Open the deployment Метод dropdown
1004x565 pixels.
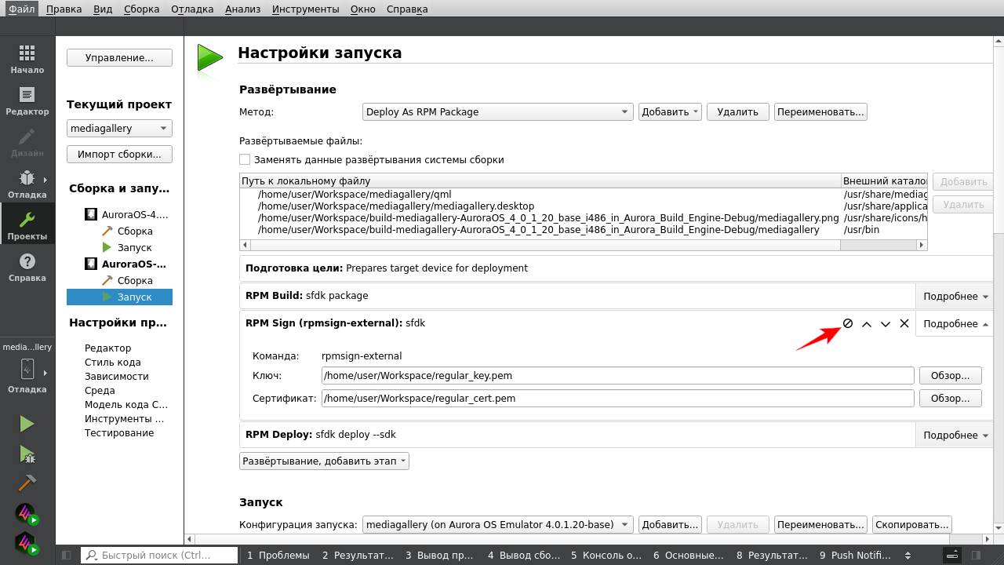(x=497, y=111)
